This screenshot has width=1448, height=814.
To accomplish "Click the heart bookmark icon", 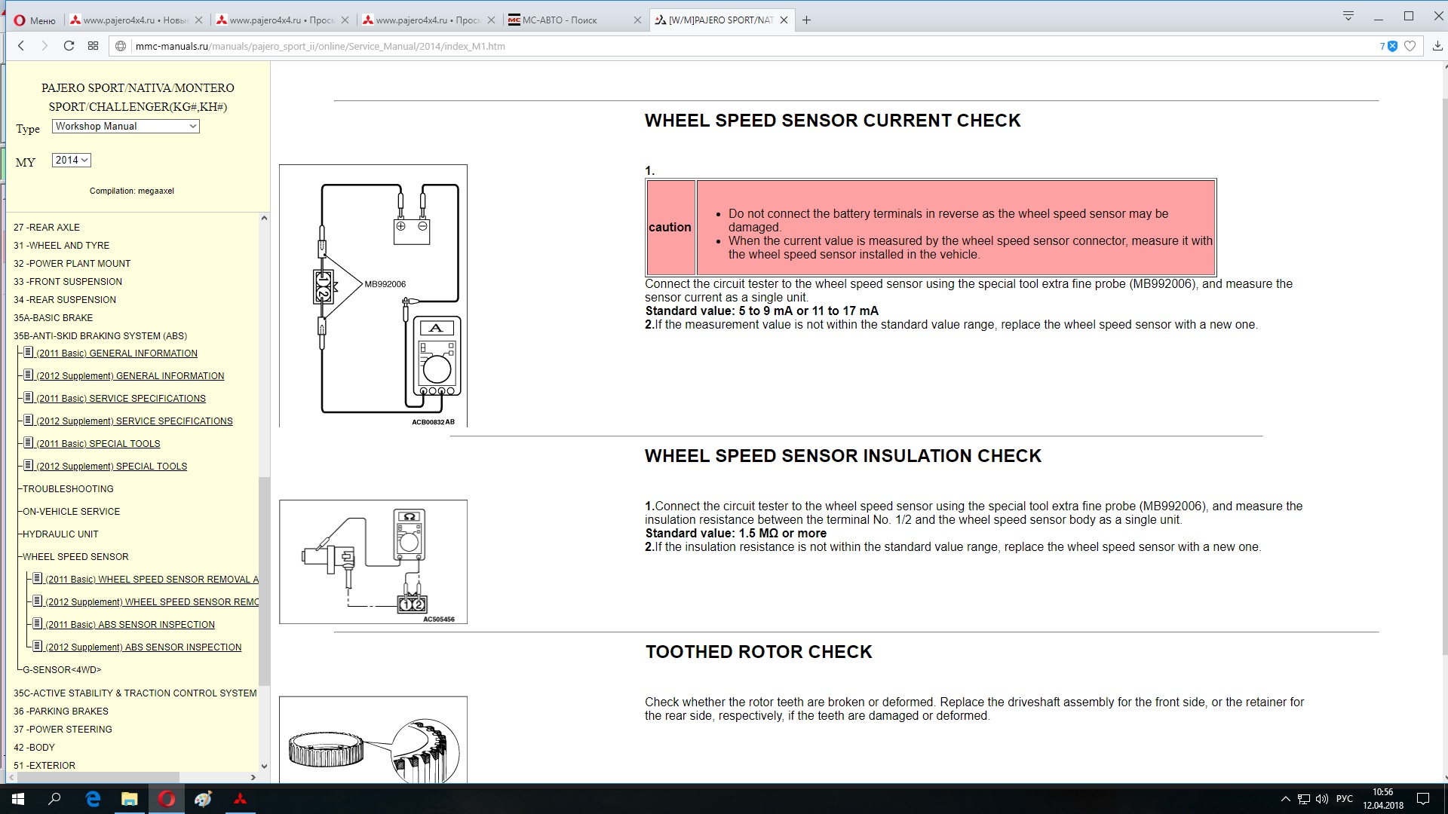I will (x=1410, y=46).
